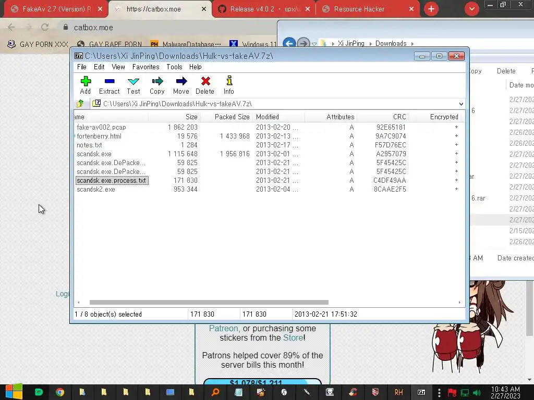Switch to the 7-Zip taskbar icon

[421, 392]
